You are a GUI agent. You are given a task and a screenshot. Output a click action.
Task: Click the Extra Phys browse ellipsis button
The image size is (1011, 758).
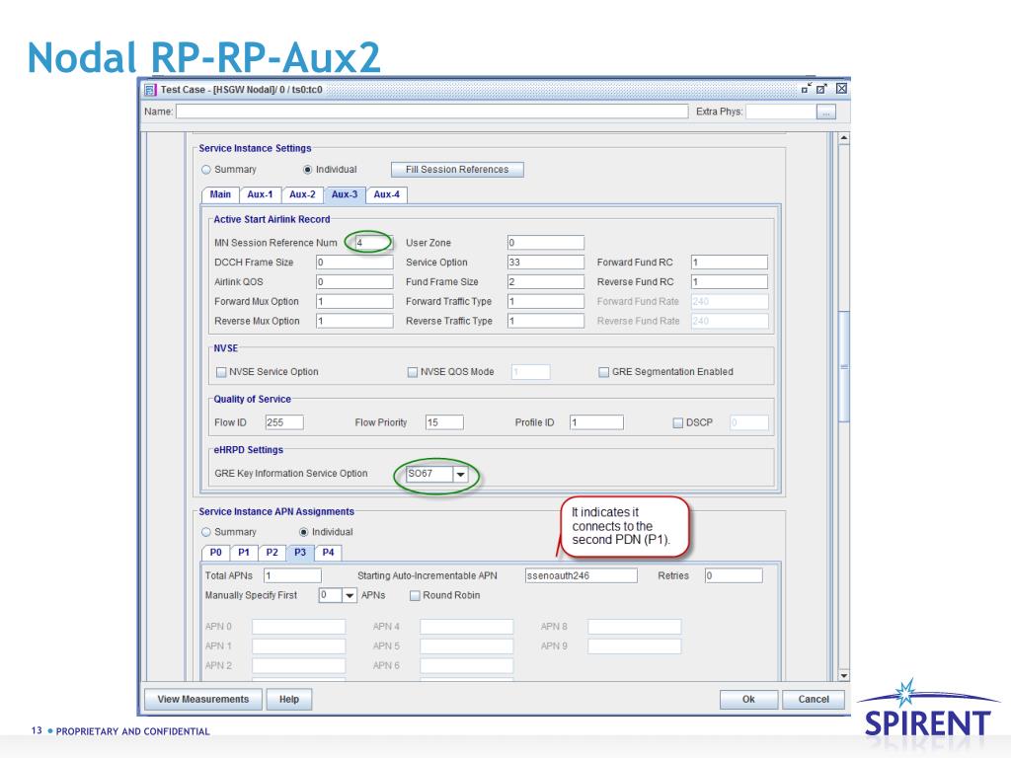[x=826, y=113]
